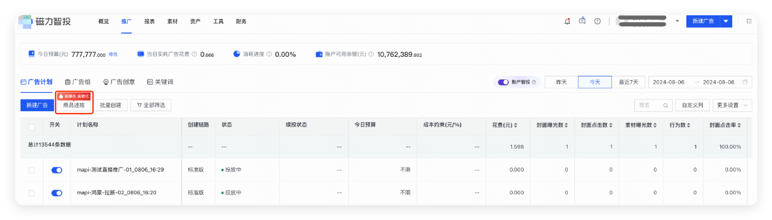Expand the arrow next to top 新建广告

point(726,21)
